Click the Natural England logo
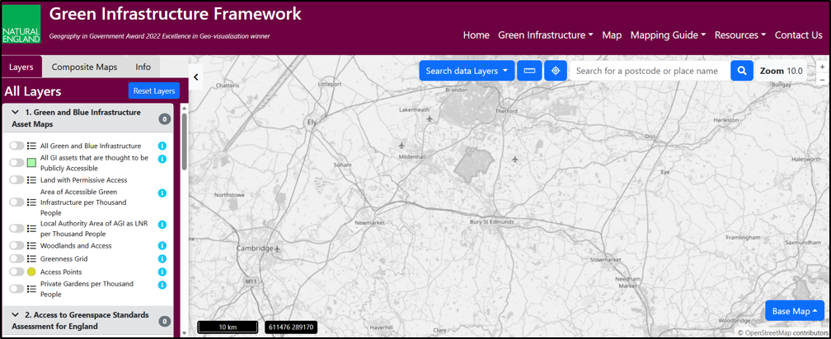The width and height of the screenshot is (831, 339). tap(21, 25)
